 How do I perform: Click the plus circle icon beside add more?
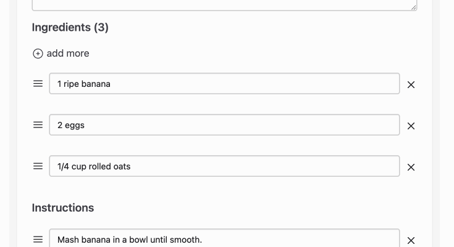[38, 54]
